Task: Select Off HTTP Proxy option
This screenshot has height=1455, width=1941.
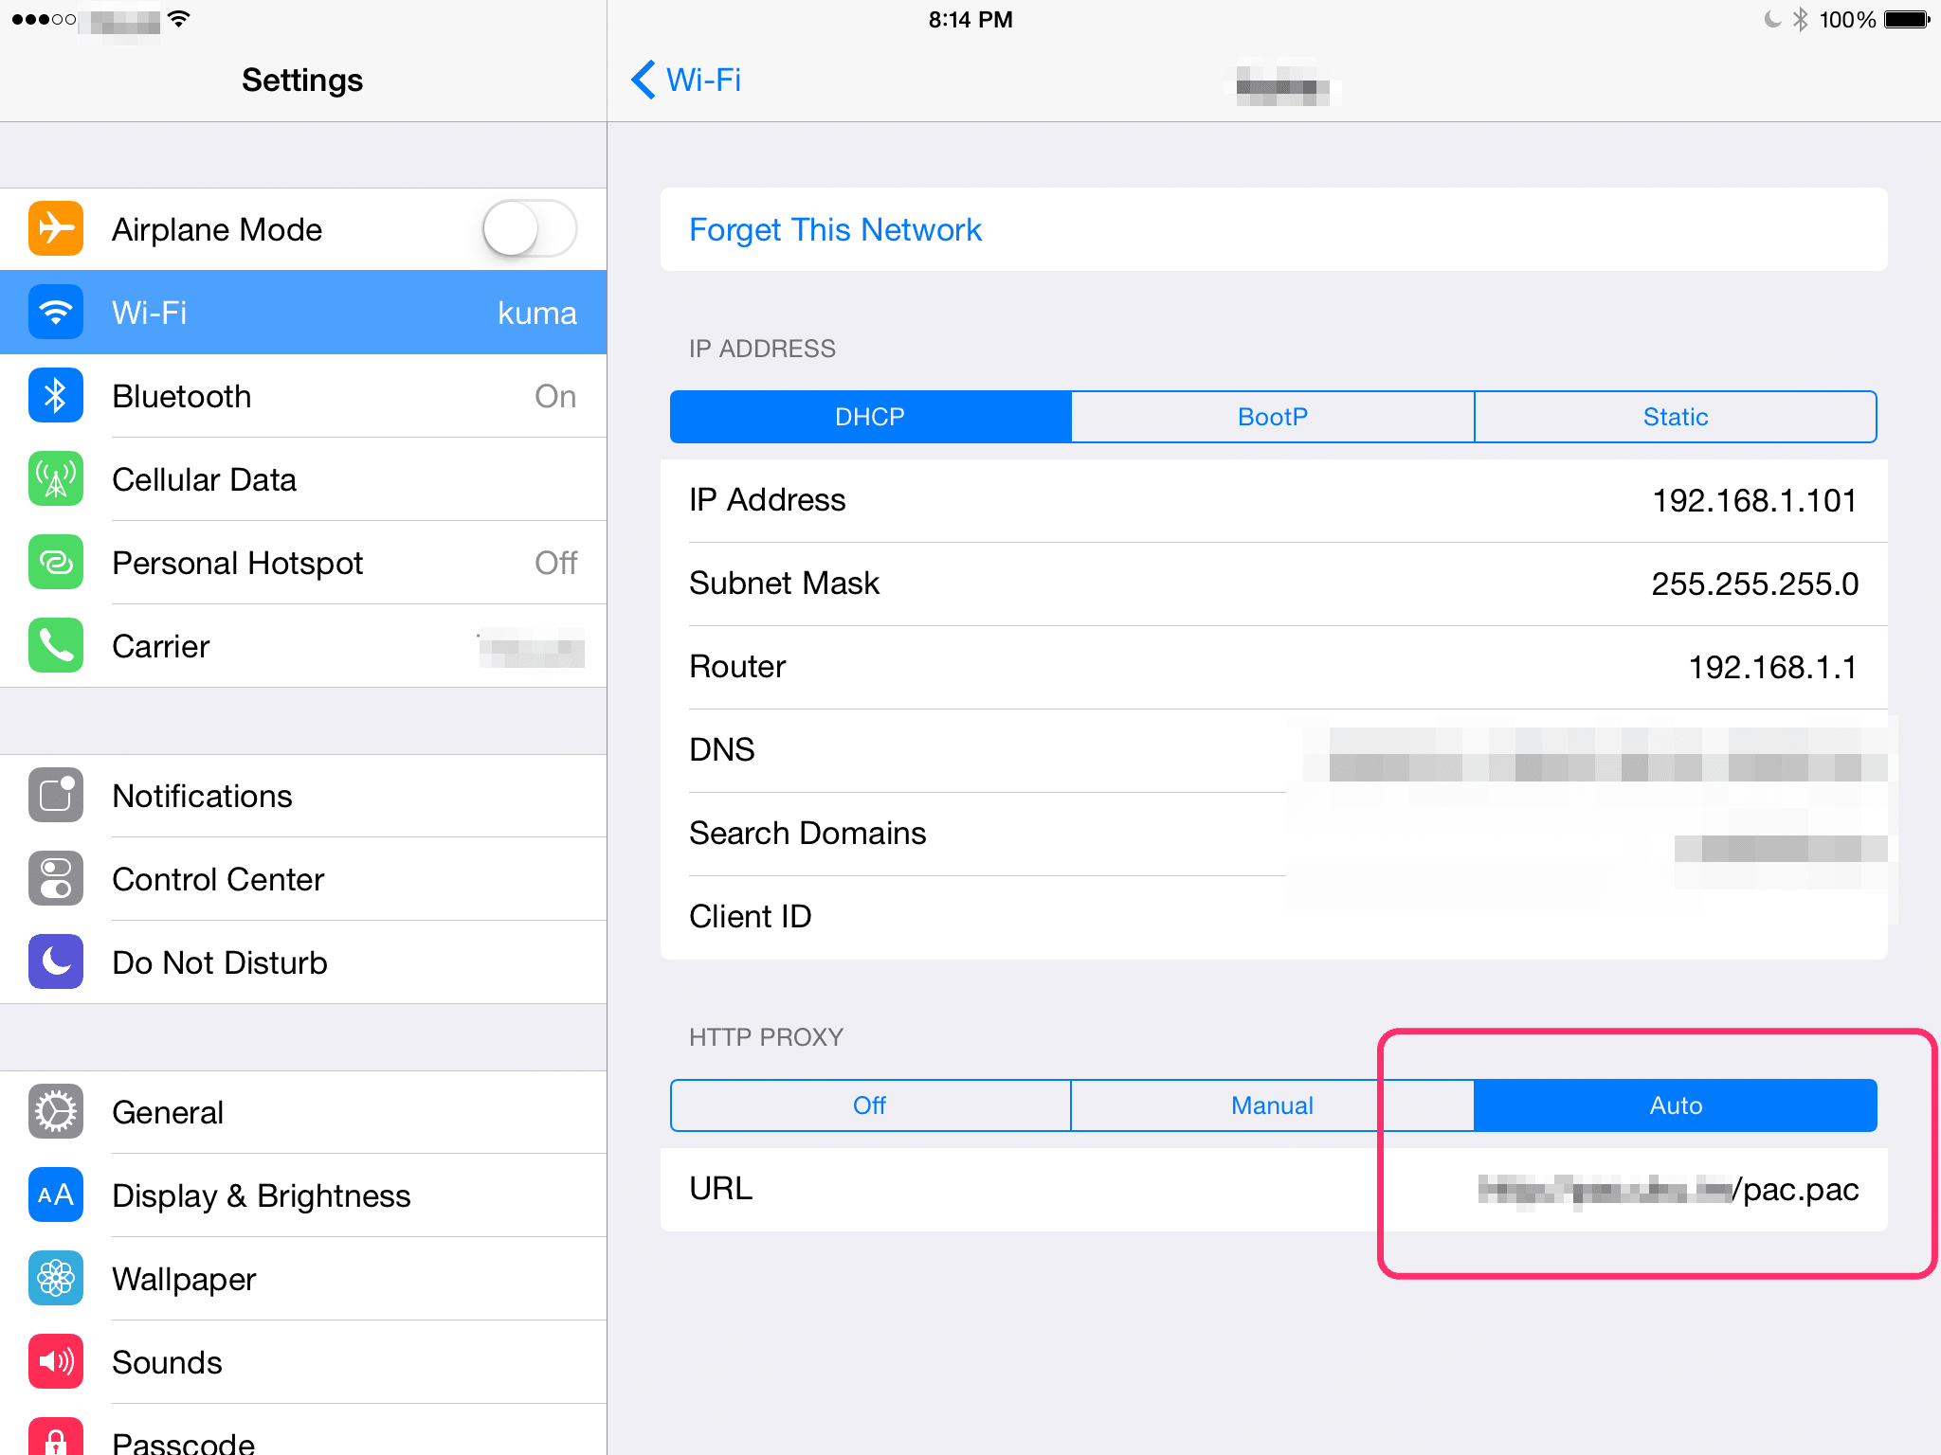Action: click(870, 1104)
